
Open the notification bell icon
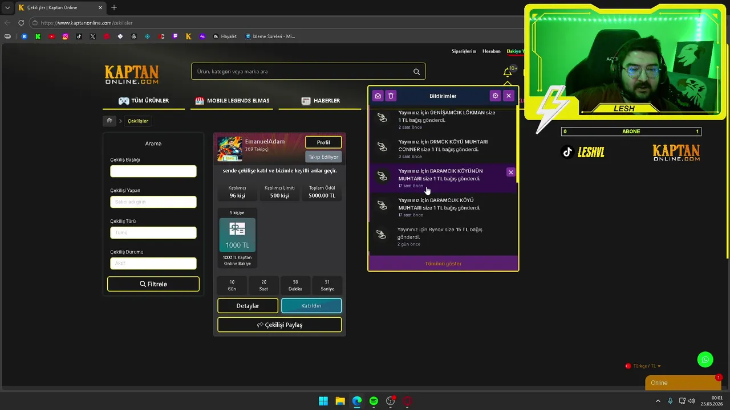507,72
